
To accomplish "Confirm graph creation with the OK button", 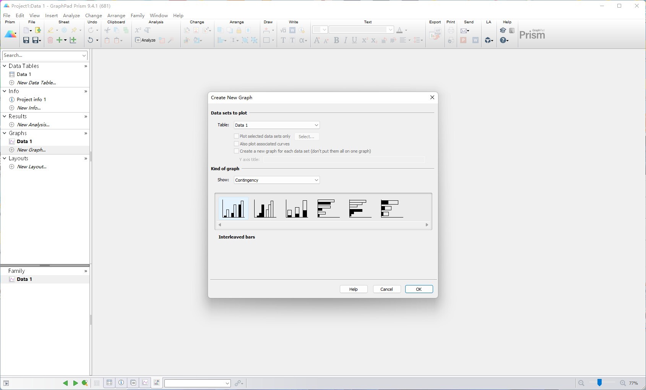I will point(419,289).
